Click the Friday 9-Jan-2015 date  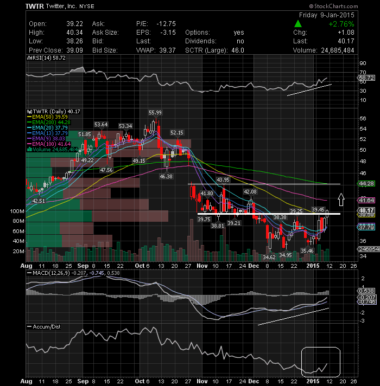pos(326,15)
